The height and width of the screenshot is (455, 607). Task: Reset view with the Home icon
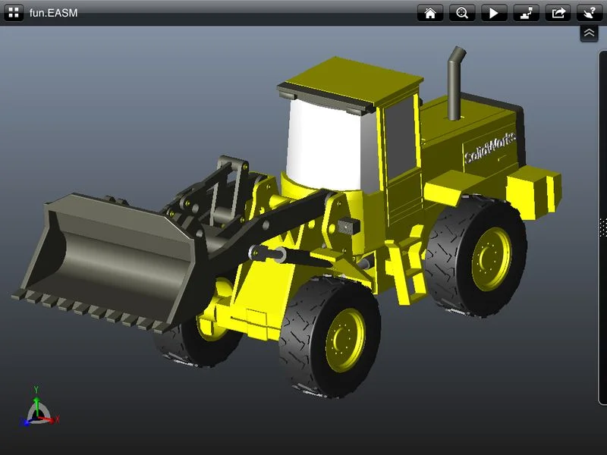pyautogui.click(x=430, y=13)
